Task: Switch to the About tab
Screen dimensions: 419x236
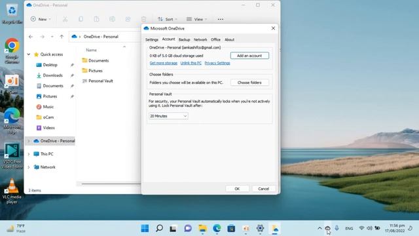Action: click(229, 39)
